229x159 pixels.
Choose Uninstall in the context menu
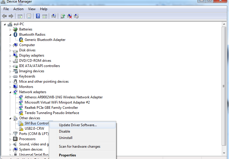tap(83, 138)
